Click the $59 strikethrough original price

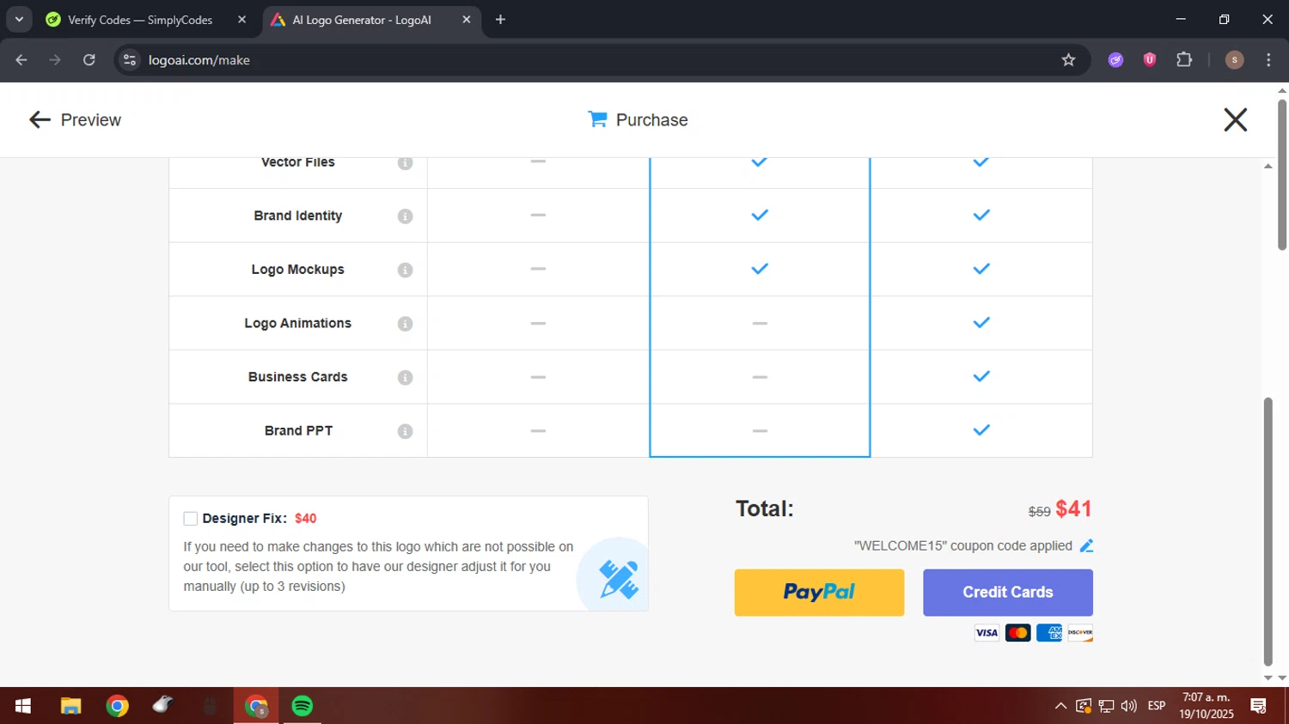1040,512
